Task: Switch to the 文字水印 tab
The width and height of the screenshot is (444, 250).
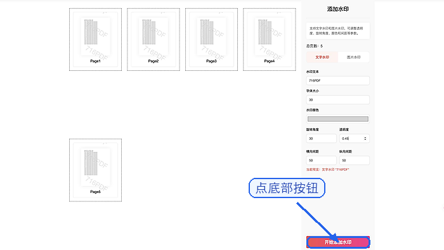Action: point(322,57)
